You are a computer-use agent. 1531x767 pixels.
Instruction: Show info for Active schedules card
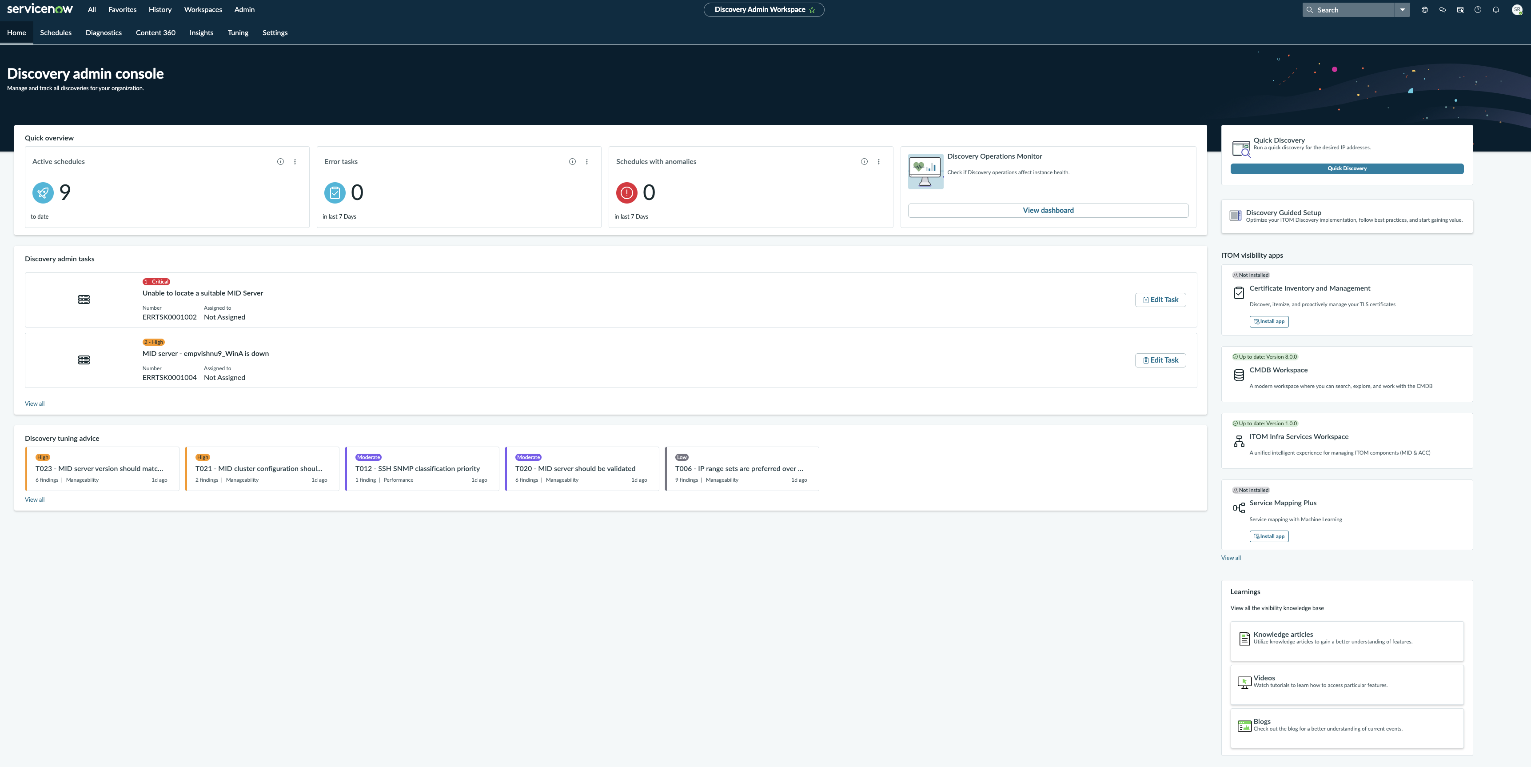[x=280, y=162]
